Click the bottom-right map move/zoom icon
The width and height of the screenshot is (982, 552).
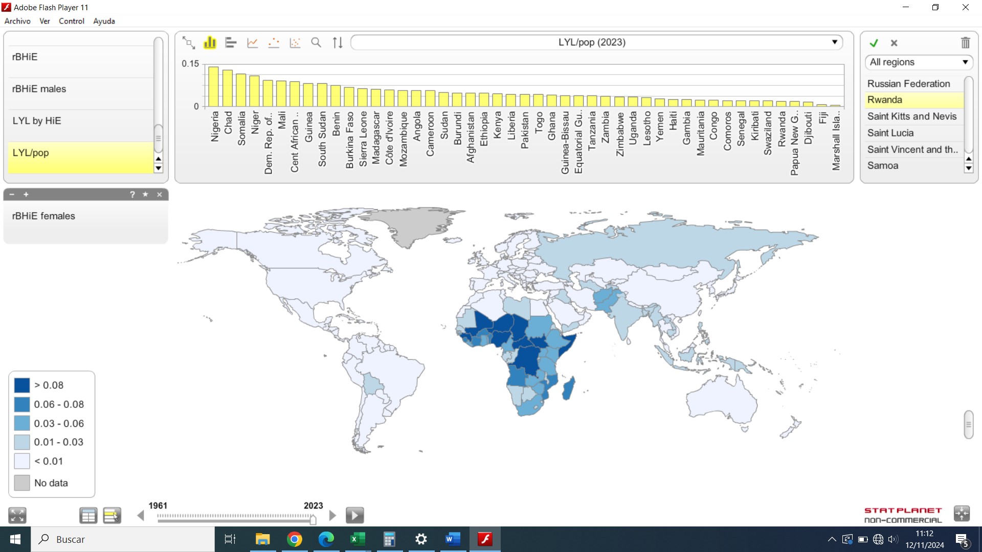[962, 514]
